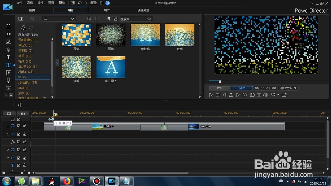
Task: Click the notification bell icon
Action: point(108,3)
